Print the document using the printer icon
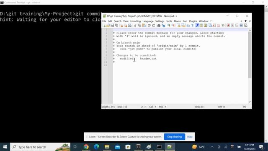This screenshot has height=151, width=268. (130, 26)
